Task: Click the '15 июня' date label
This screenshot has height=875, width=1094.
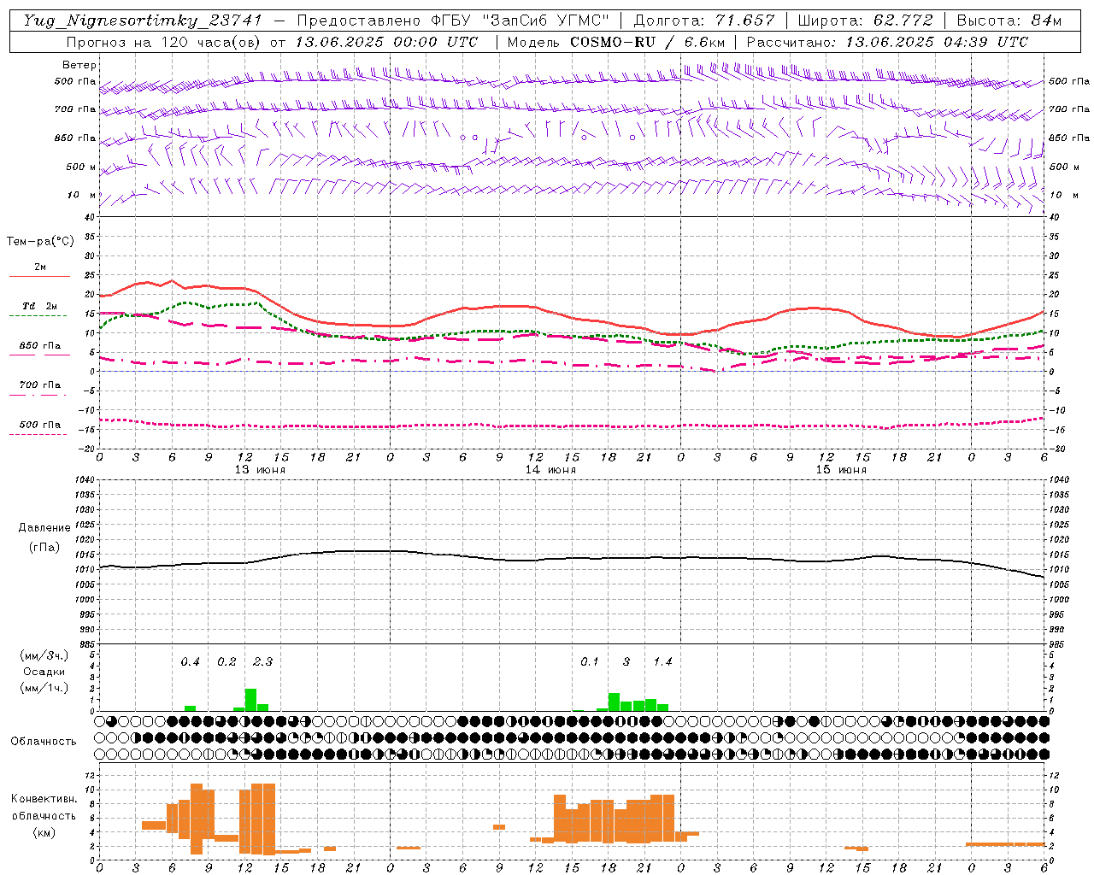Action: 841,470
